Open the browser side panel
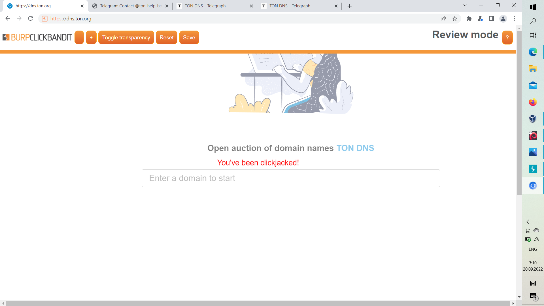This screenshot has height=306, width=544. [x=492, y=19]
